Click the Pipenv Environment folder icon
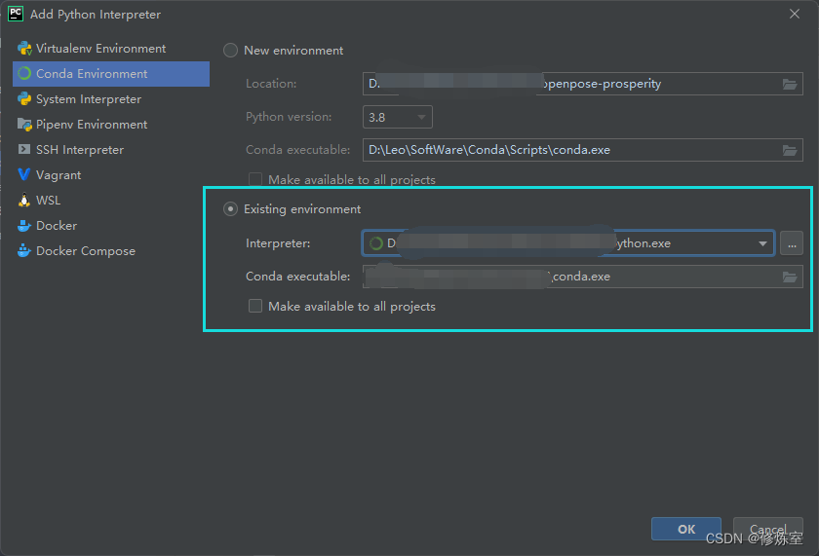Viewport: 819px width, 556px height. point(24,124)
